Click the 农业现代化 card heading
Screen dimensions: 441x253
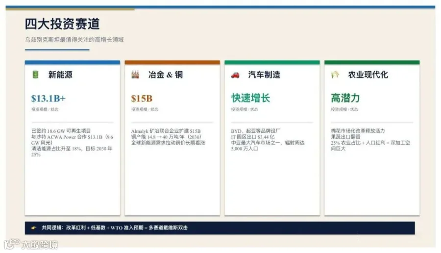[368, 75]
